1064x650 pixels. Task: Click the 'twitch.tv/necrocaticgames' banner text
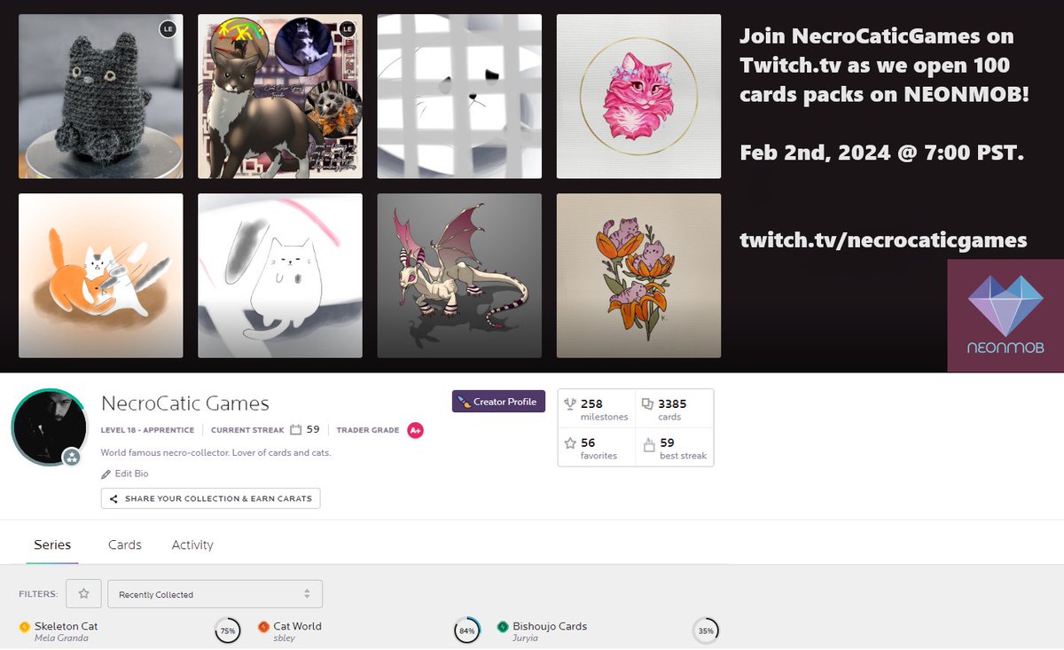[x=884, y=239]
